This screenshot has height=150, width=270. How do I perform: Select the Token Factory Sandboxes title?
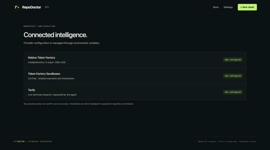44,74
